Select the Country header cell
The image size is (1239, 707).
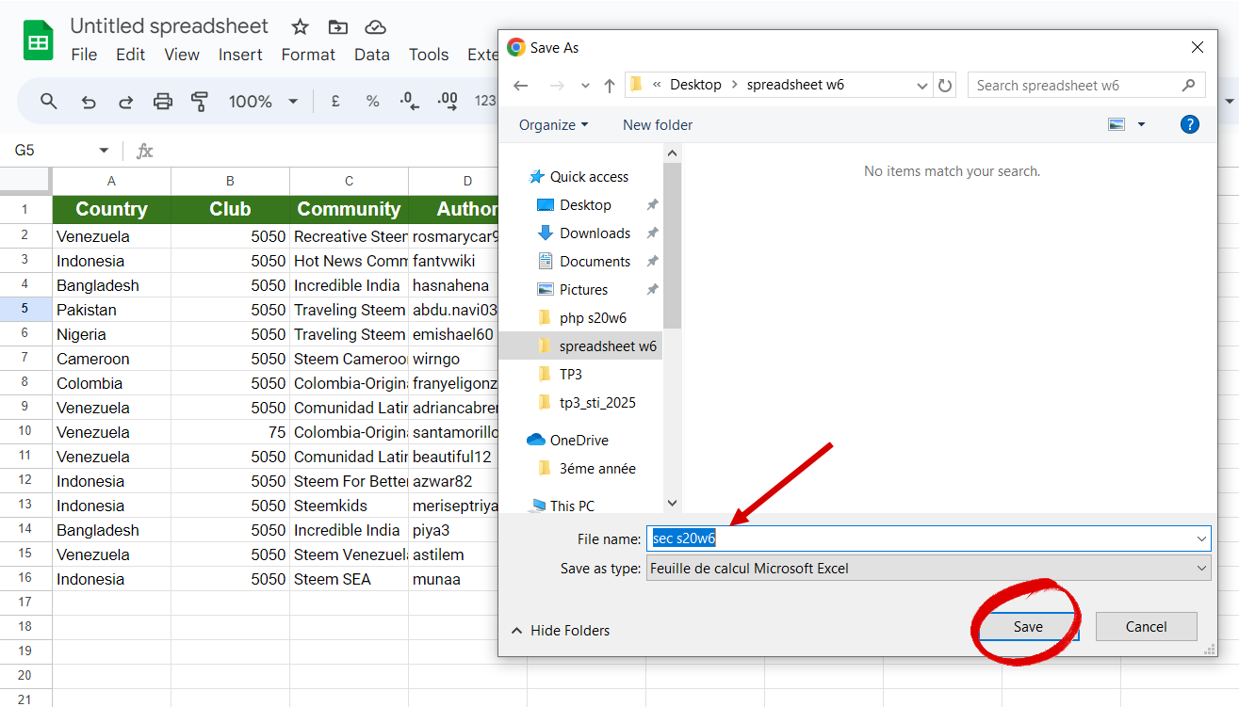tap(111, 209)
